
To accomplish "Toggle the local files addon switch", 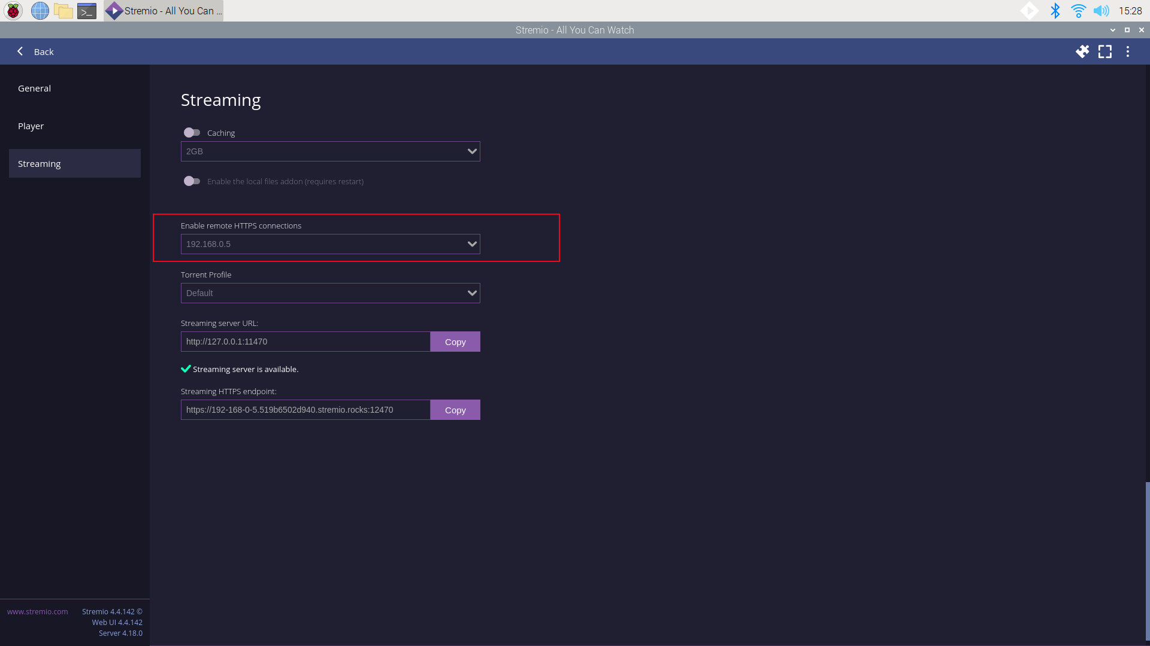I will coord(192,181).
